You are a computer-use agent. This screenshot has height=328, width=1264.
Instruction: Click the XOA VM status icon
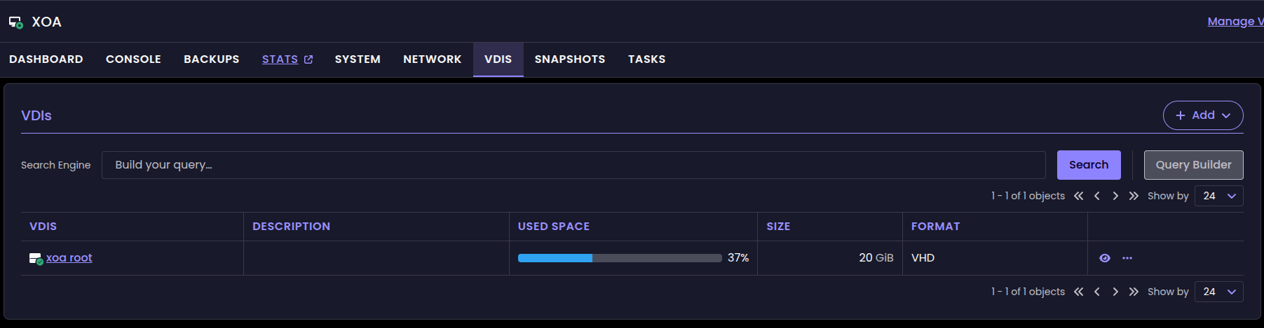pos(15,22)
